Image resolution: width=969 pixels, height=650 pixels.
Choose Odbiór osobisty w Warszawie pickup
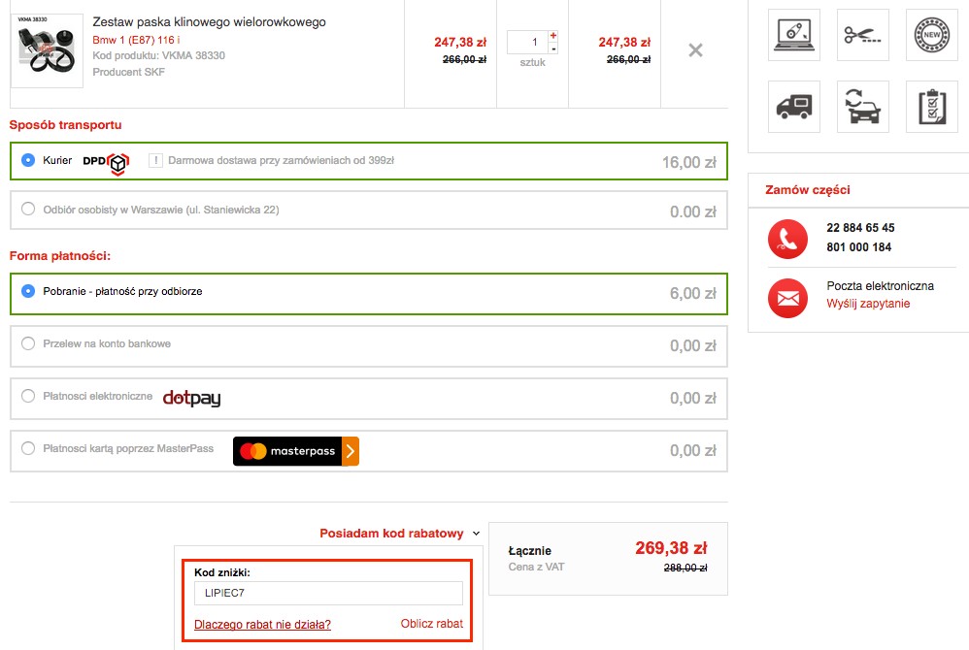coord(28,210)
